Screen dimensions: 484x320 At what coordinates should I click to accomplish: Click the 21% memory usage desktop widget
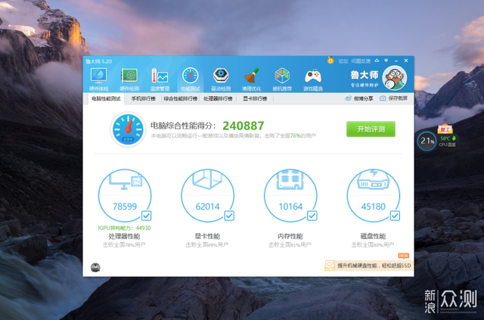427,141
